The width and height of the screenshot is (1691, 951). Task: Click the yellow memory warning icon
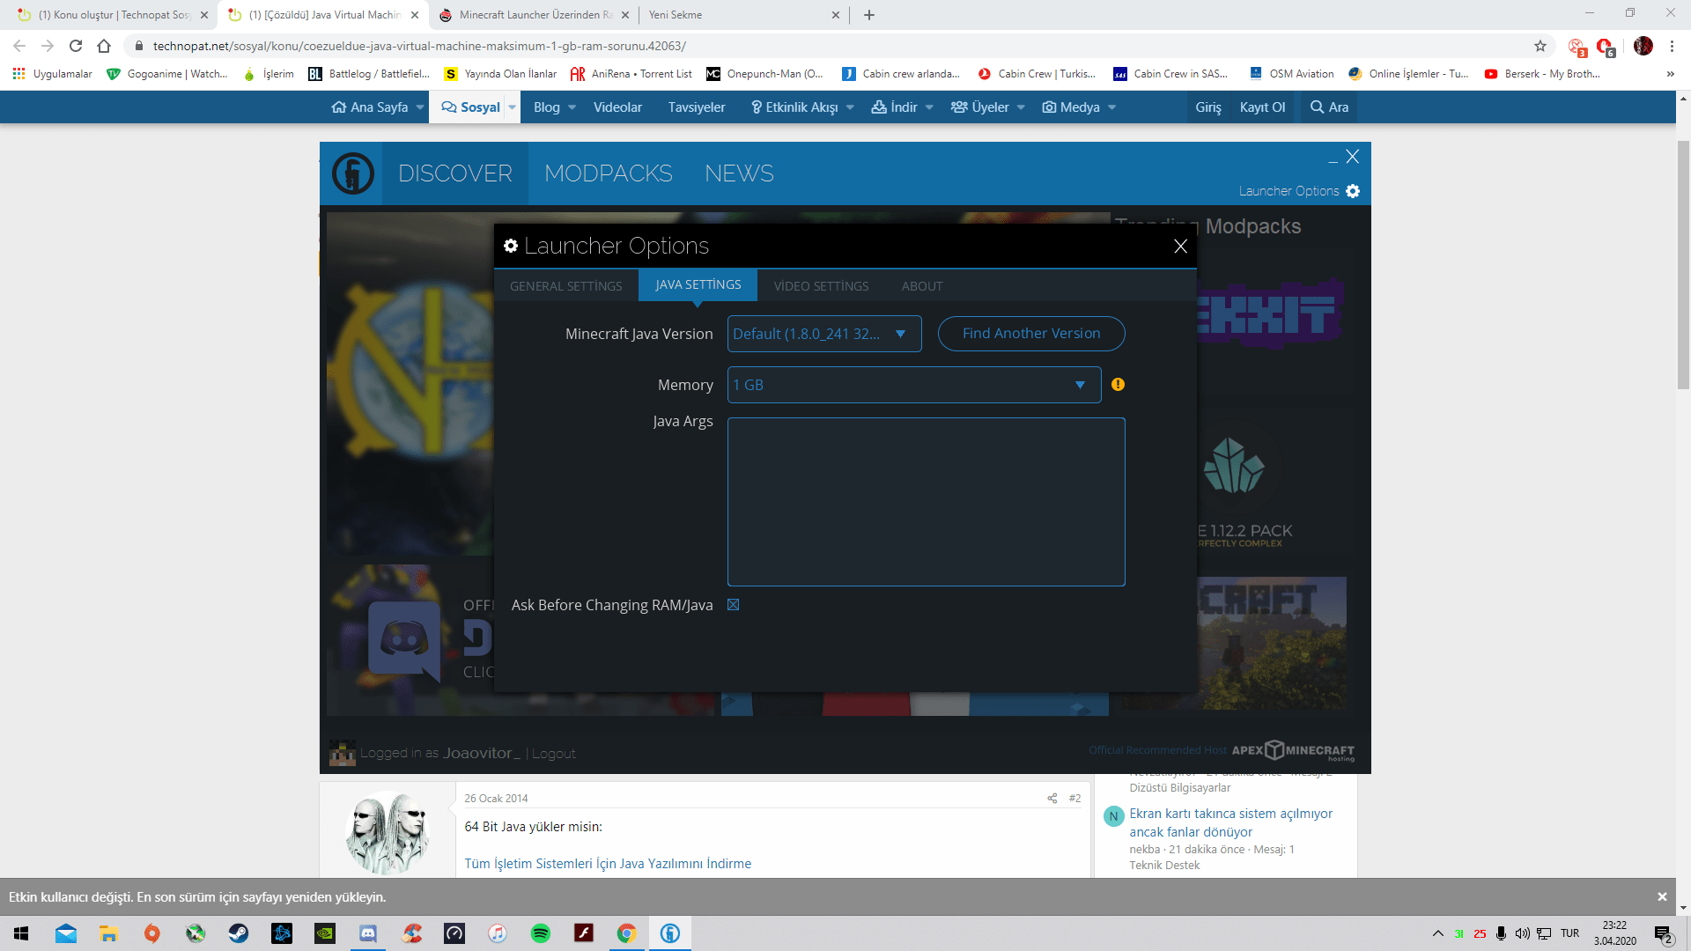coord(1118,385)
